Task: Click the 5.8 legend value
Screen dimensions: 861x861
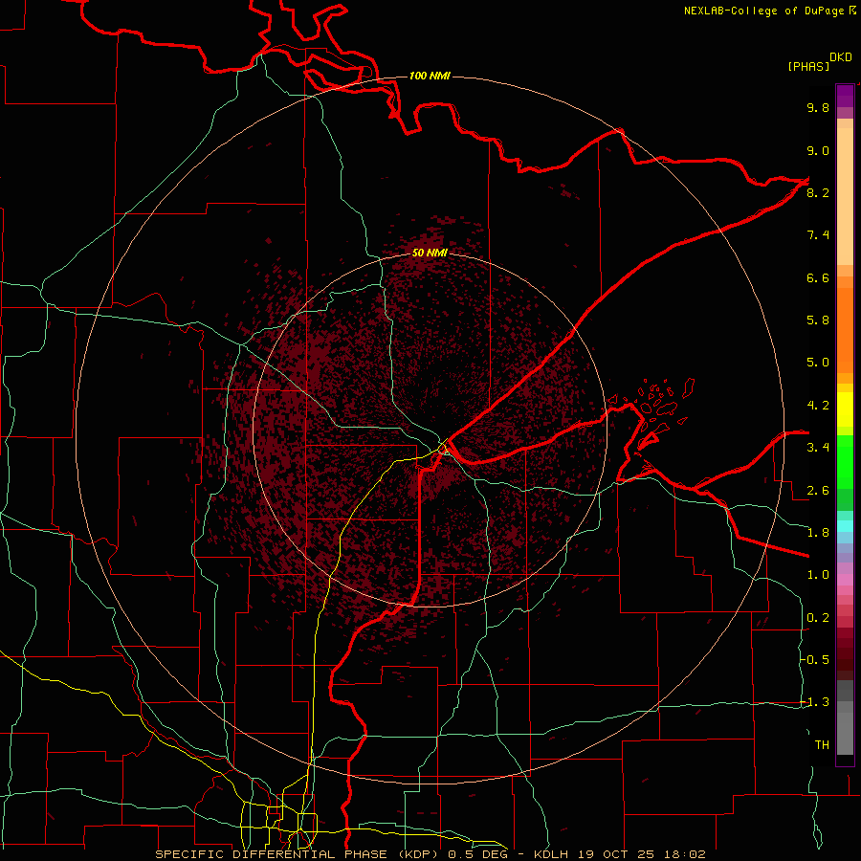Action: pos(818,320)
